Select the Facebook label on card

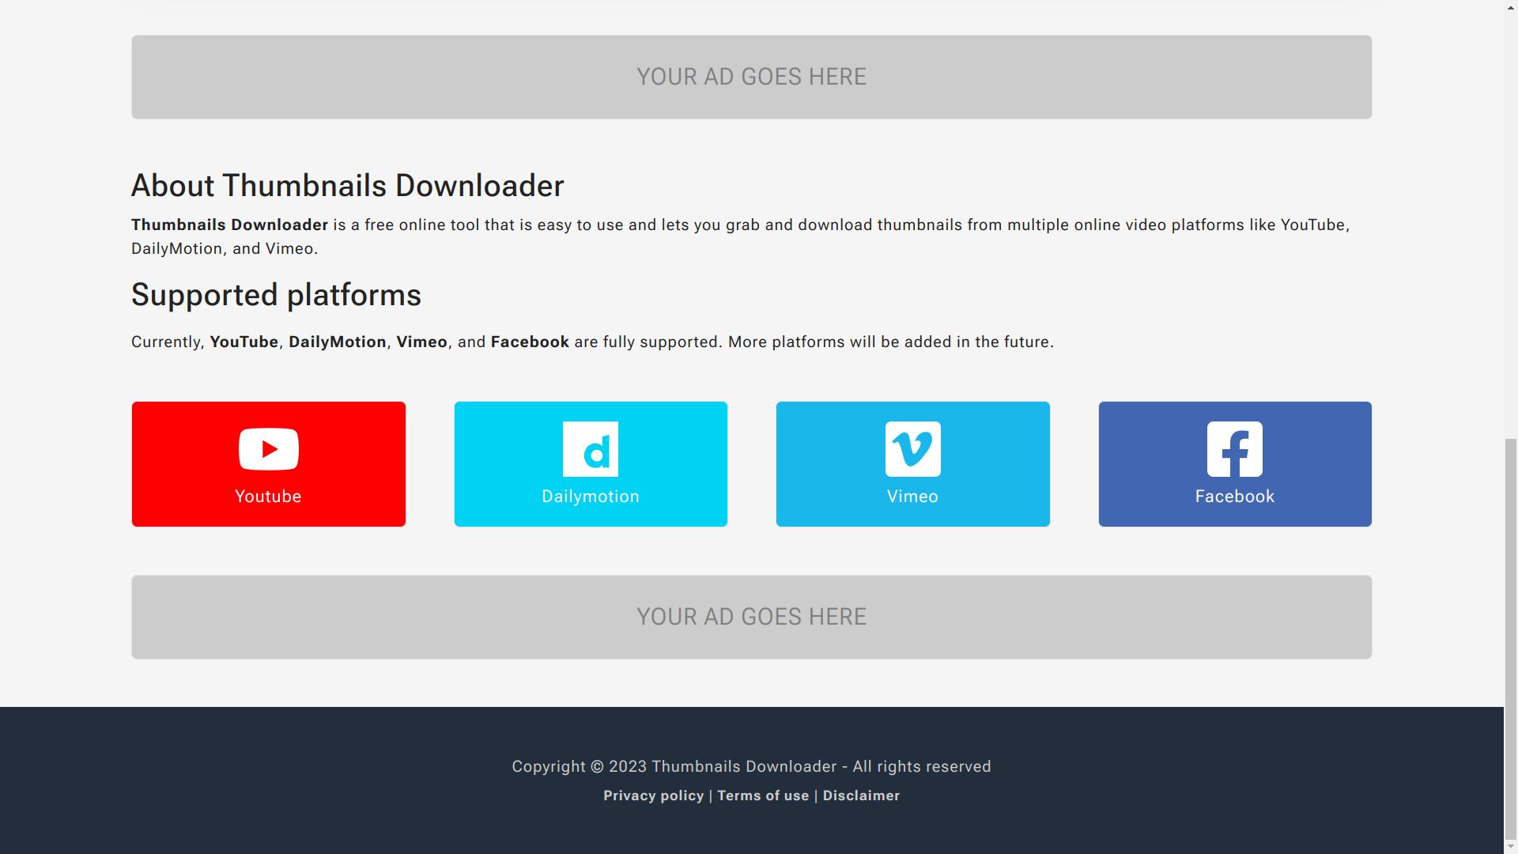pyautogui.click(x=1234, y=497)
